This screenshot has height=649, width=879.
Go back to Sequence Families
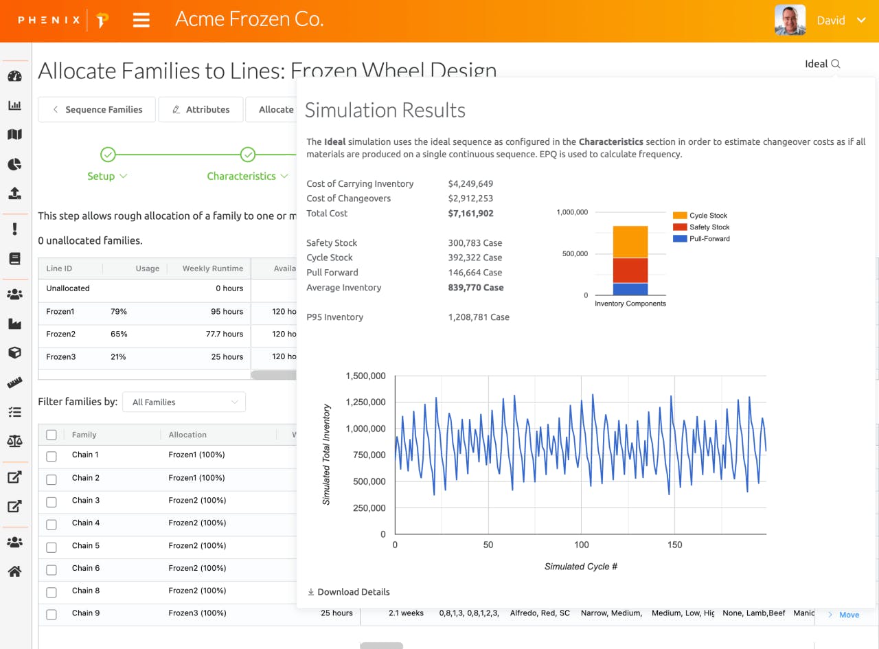point(97,109)
